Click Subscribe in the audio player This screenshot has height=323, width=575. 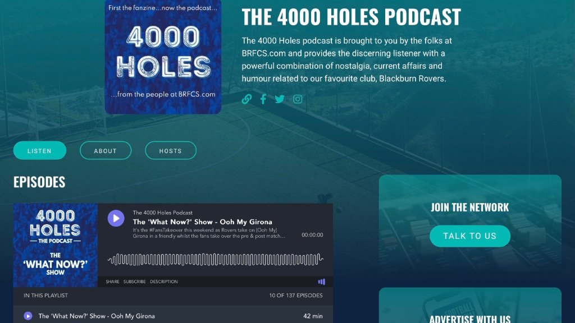135,282
